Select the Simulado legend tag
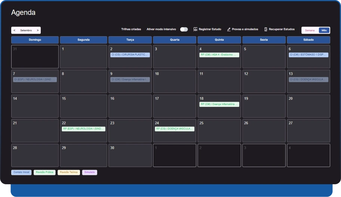The height and width of the screenshot is (197, 341). pyautogui.click(x=89, y=172)
